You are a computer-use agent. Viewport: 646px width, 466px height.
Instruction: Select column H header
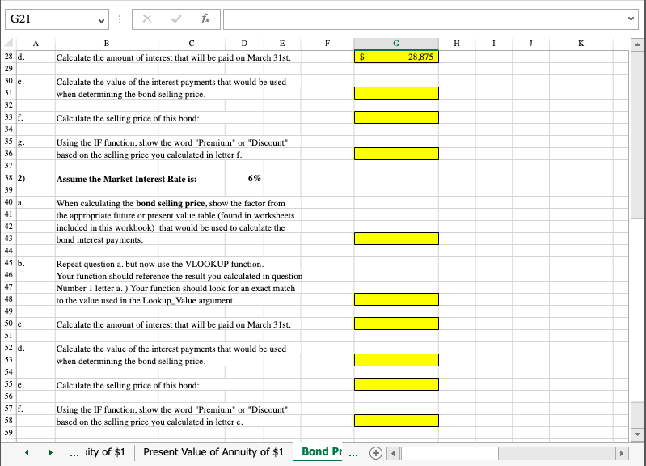point(457,44)
